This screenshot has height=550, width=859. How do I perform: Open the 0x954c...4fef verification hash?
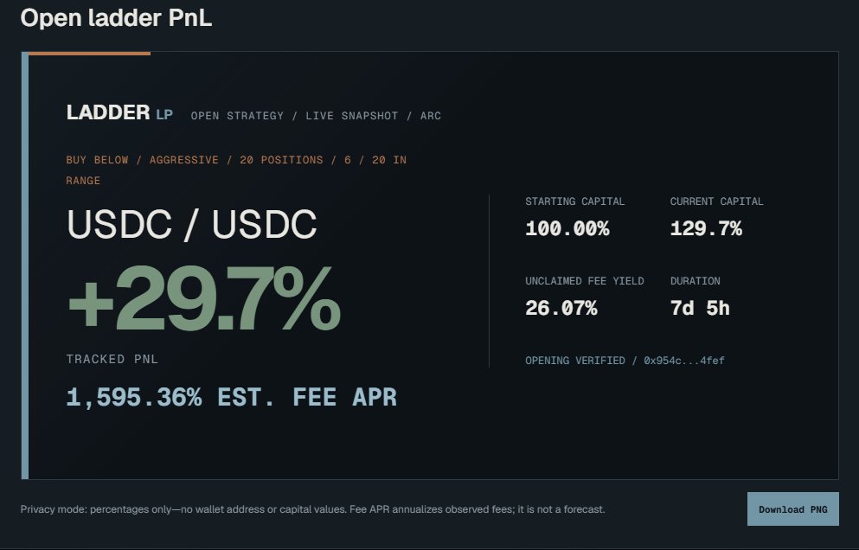(x=683, y=361)
